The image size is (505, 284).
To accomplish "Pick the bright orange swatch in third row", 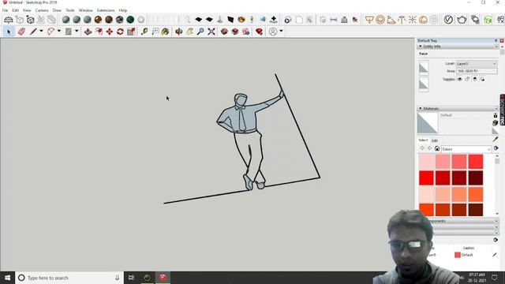I will point(476,195).
